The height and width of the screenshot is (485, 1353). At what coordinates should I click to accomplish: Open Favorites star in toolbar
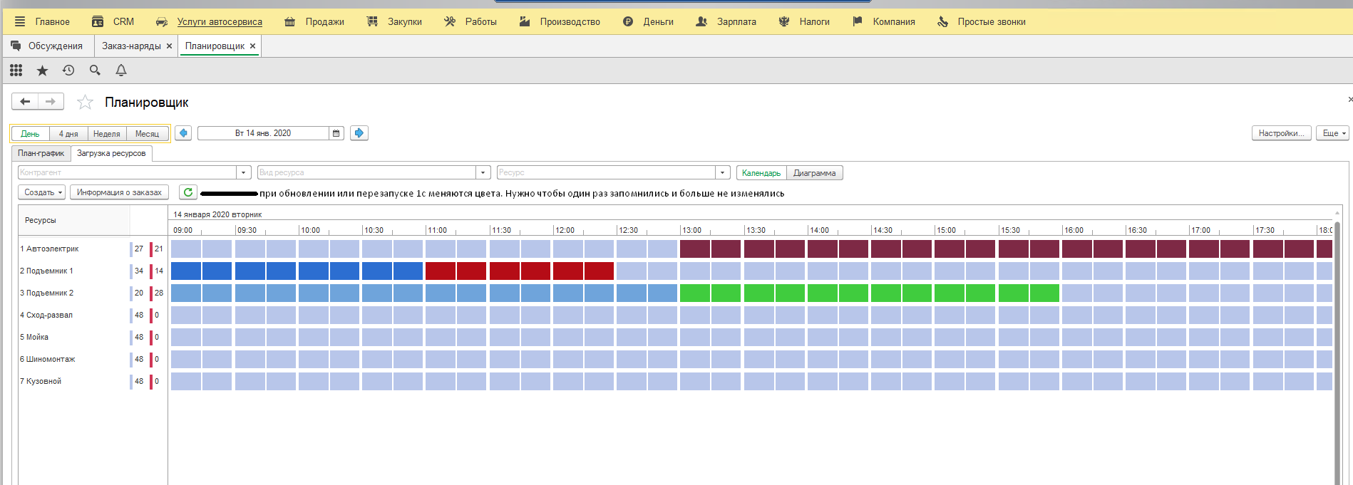coord(42,70)
